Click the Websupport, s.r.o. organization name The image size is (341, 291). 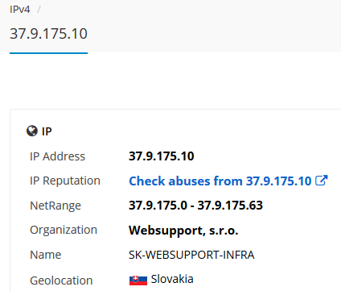(183, 231)
